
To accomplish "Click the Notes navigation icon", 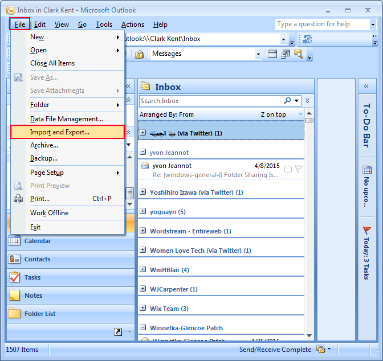I will [14, 295].
